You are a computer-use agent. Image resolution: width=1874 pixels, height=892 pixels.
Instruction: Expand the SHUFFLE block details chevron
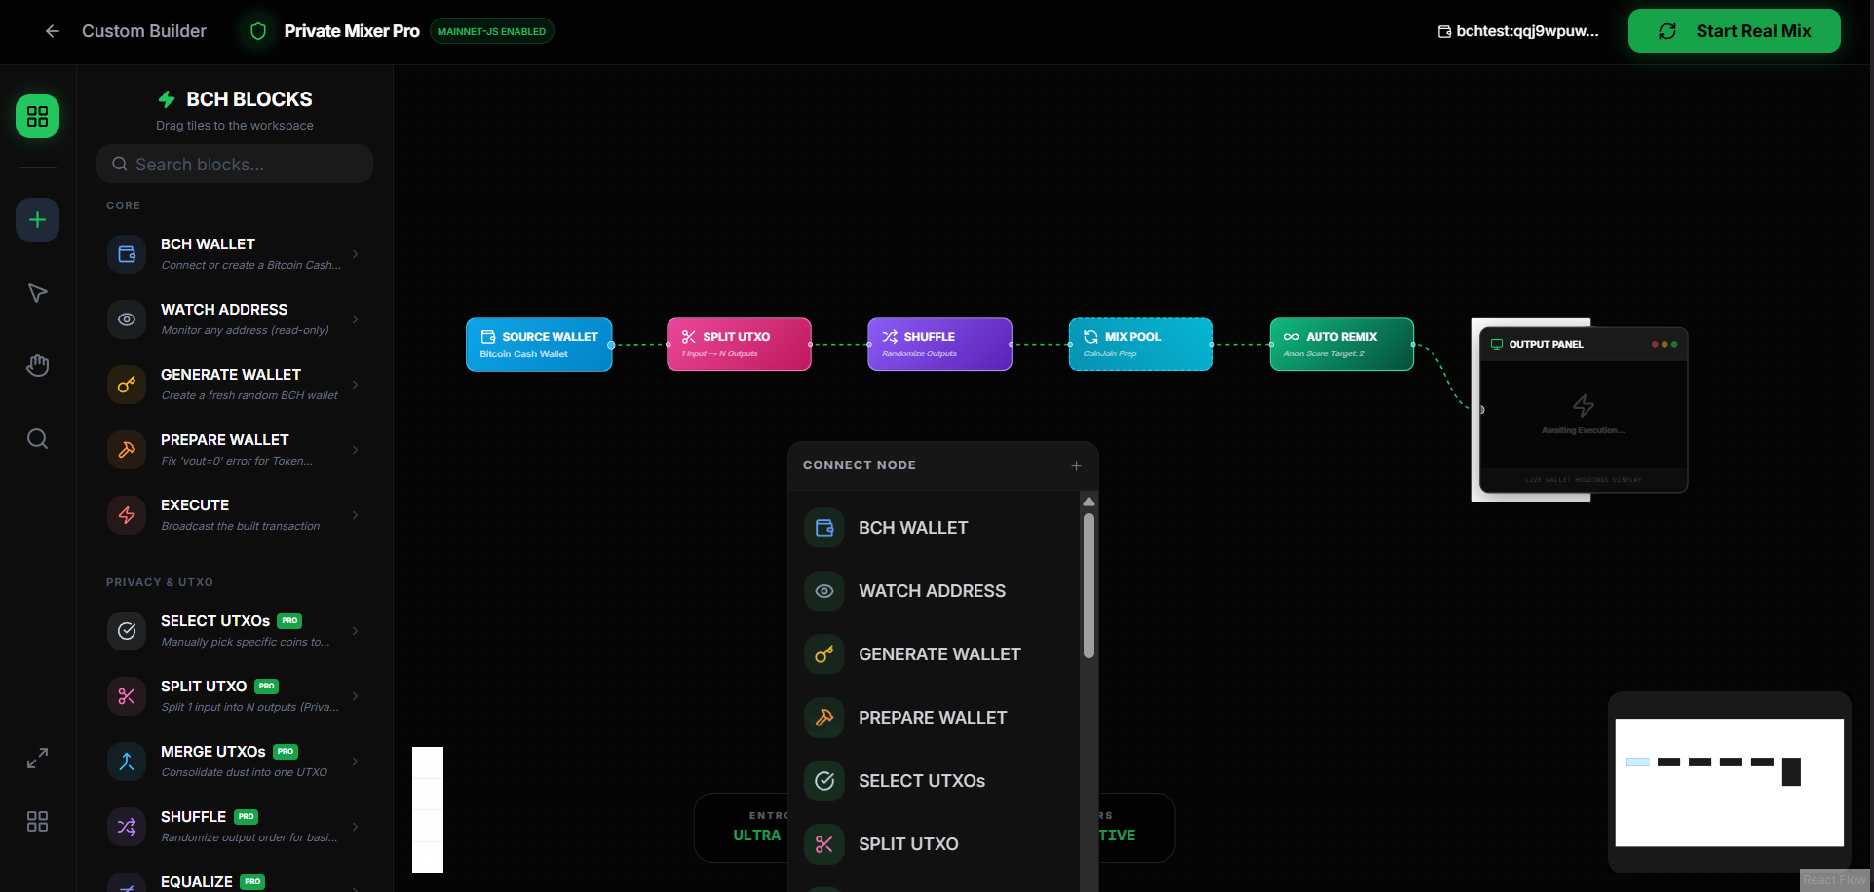pos(355,825)
